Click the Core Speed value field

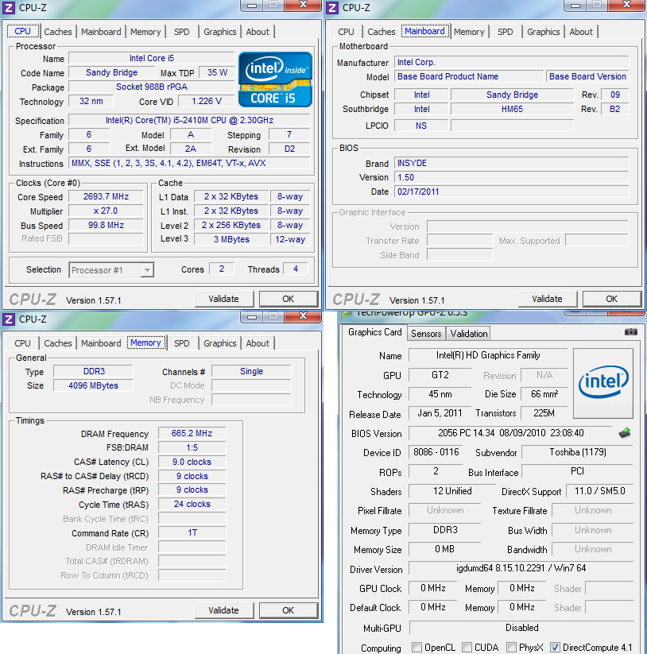point(105,196)
